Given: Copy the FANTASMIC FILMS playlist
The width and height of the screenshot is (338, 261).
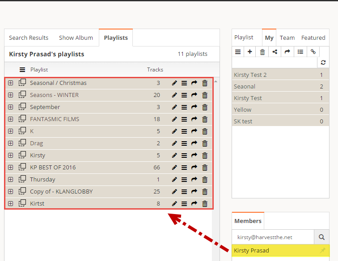Looking at the screenshot, I should point(22,119).
